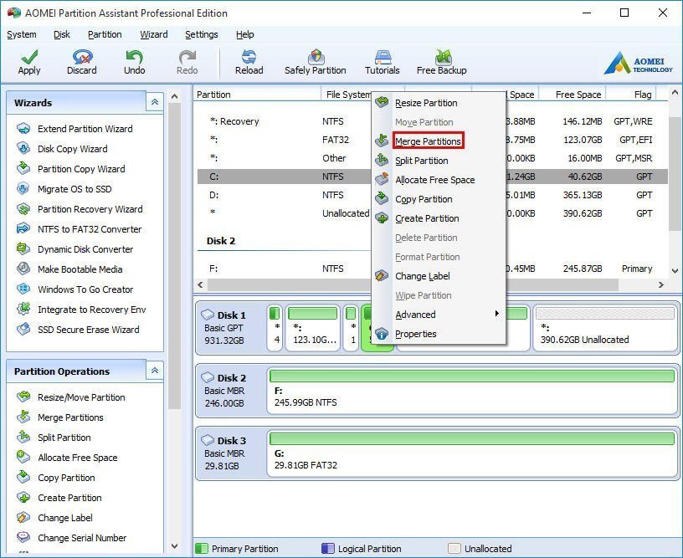683x558 pixels.
Task: Select the 390.62GB Unallocated block
Action: [x=605, y=327]
